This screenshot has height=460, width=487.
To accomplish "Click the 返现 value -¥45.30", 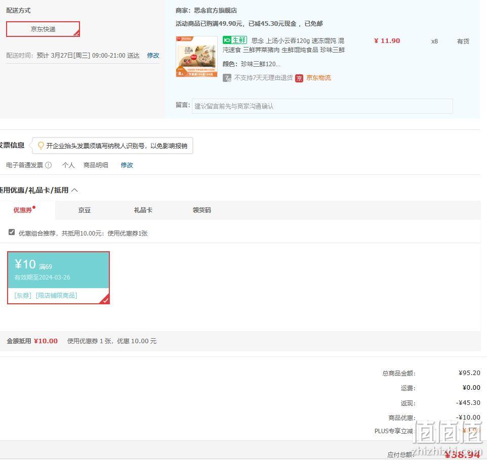I will 468,402.
